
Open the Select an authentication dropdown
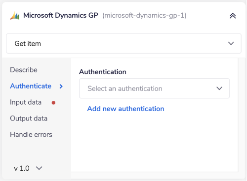(x=154, y=89)
